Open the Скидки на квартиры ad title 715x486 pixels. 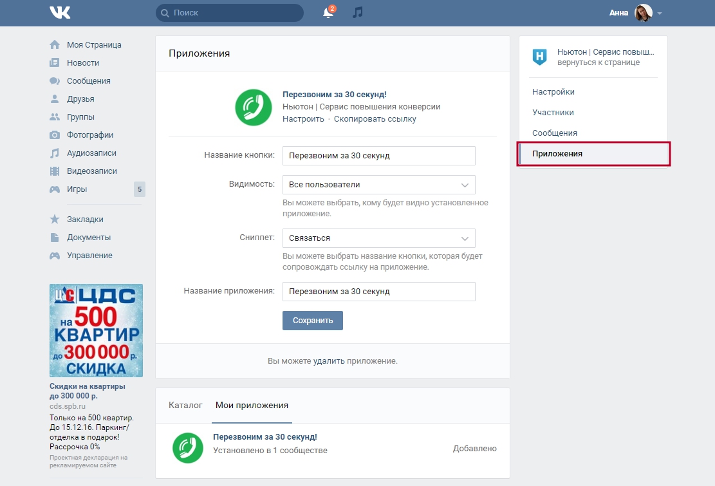87,391
